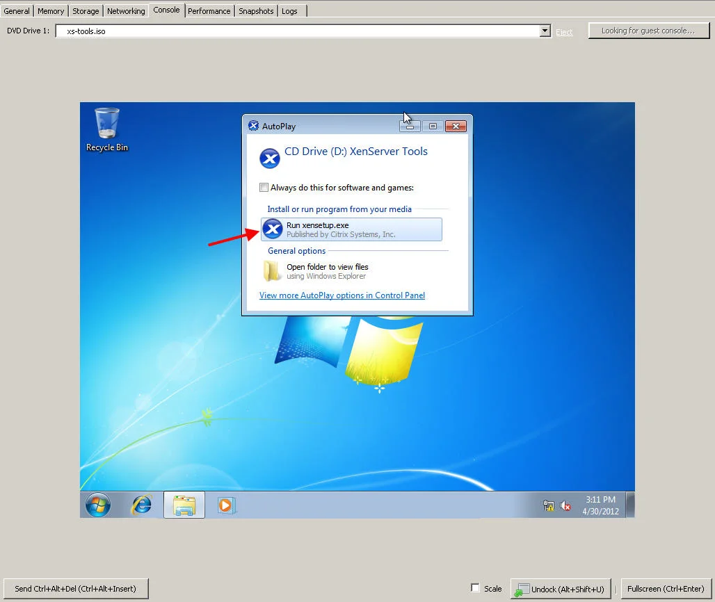
Task: Click 'Install or run program from your media' text
Action: point(339,209)
